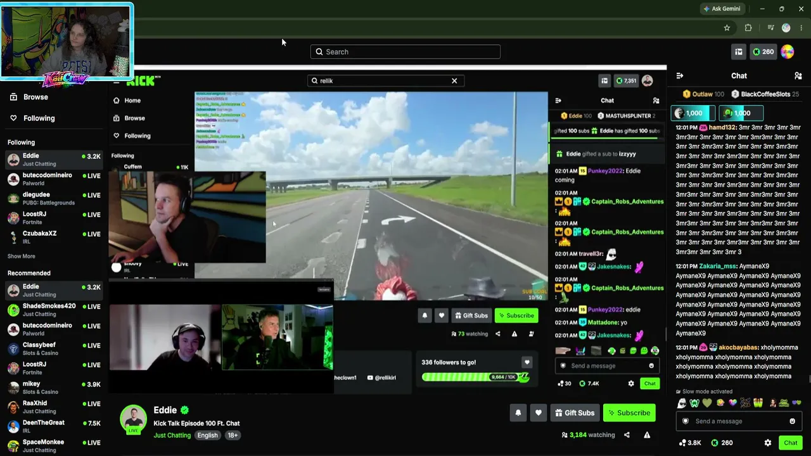
Task: Toggle the heart button beside streamed Gift Subs
Action: [x=442, y=315]
